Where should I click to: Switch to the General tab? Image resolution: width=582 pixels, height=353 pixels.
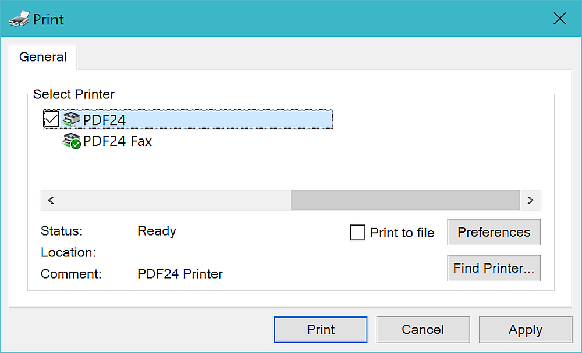43,57
